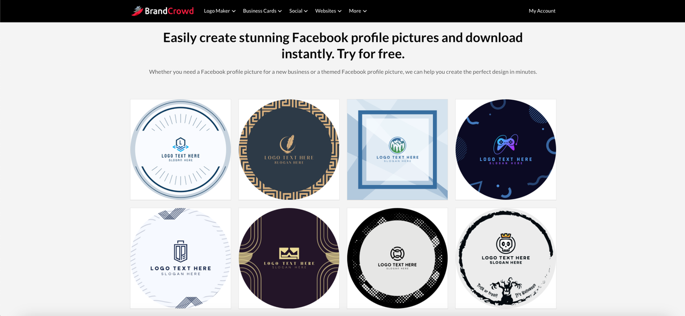Viewport: 685px width, 316px height.
Task: Click the BrandCrowd wordmark text
Action: (169, 11)
